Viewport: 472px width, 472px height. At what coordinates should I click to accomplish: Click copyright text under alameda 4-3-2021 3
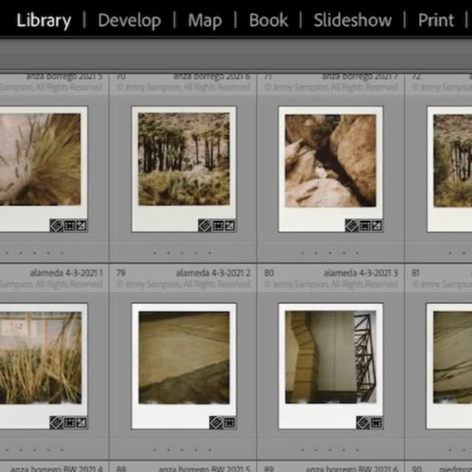pos(331,284)
